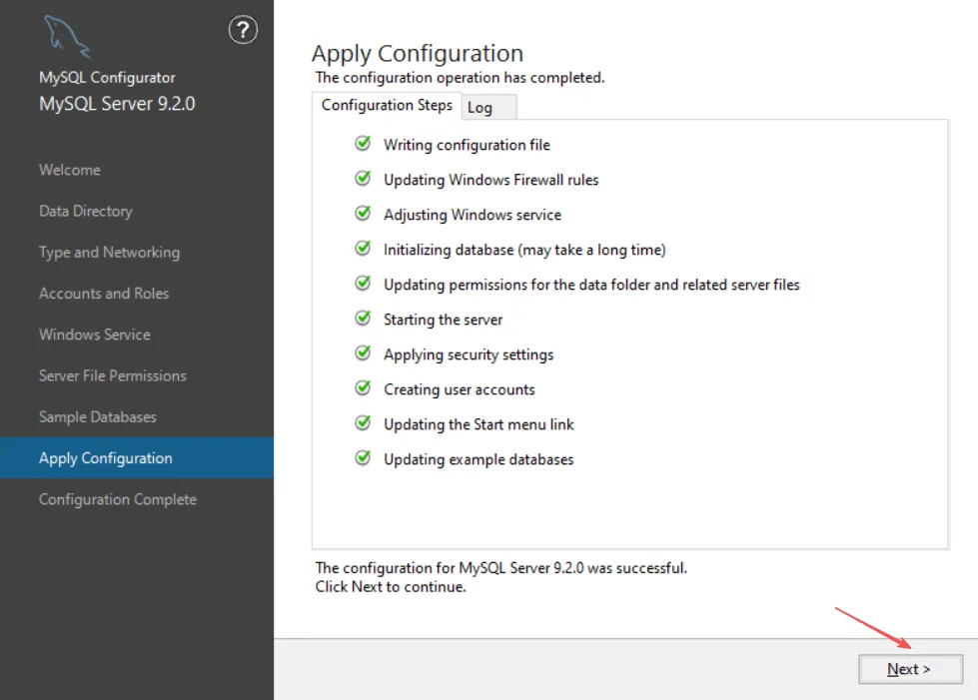The image size is (978, 700).
Task: Jump to Server File Permissions step
Action: click(x=113, y=375)
